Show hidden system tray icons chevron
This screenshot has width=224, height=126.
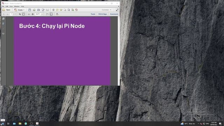[198, 124]
